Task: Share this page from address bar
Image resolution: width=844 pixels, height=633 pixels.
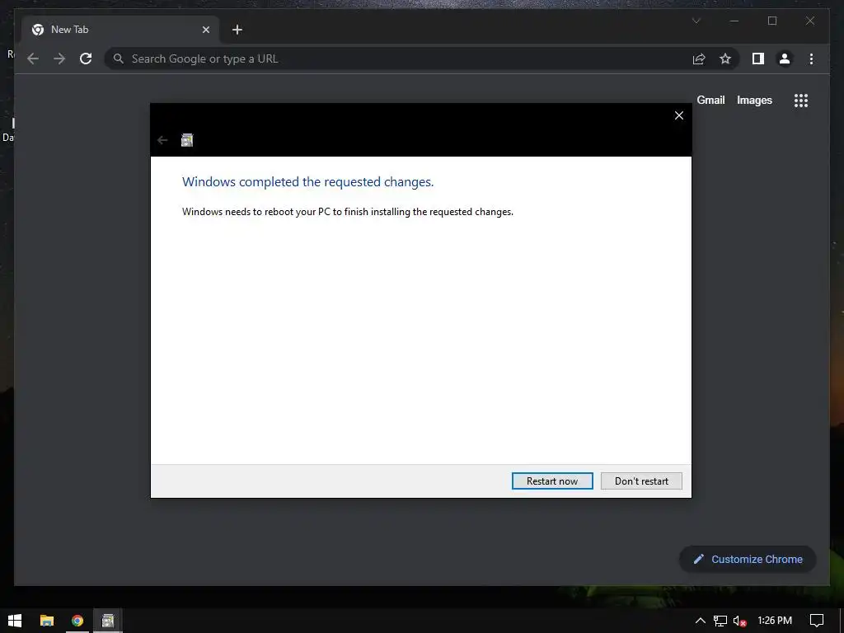Action: point(699,59)
